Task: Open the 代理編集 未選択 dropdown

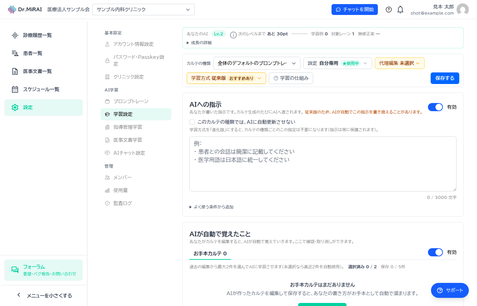Action: 400,63
